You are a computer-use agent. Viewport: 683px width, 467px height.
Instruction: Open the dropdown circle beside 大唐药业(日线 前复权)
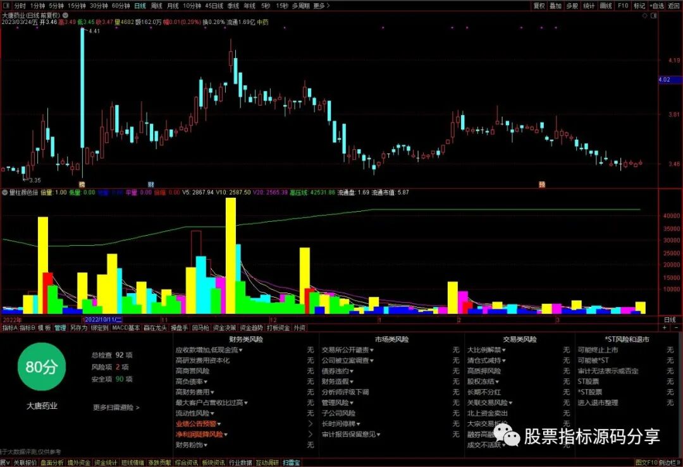(x=65, y=15)
